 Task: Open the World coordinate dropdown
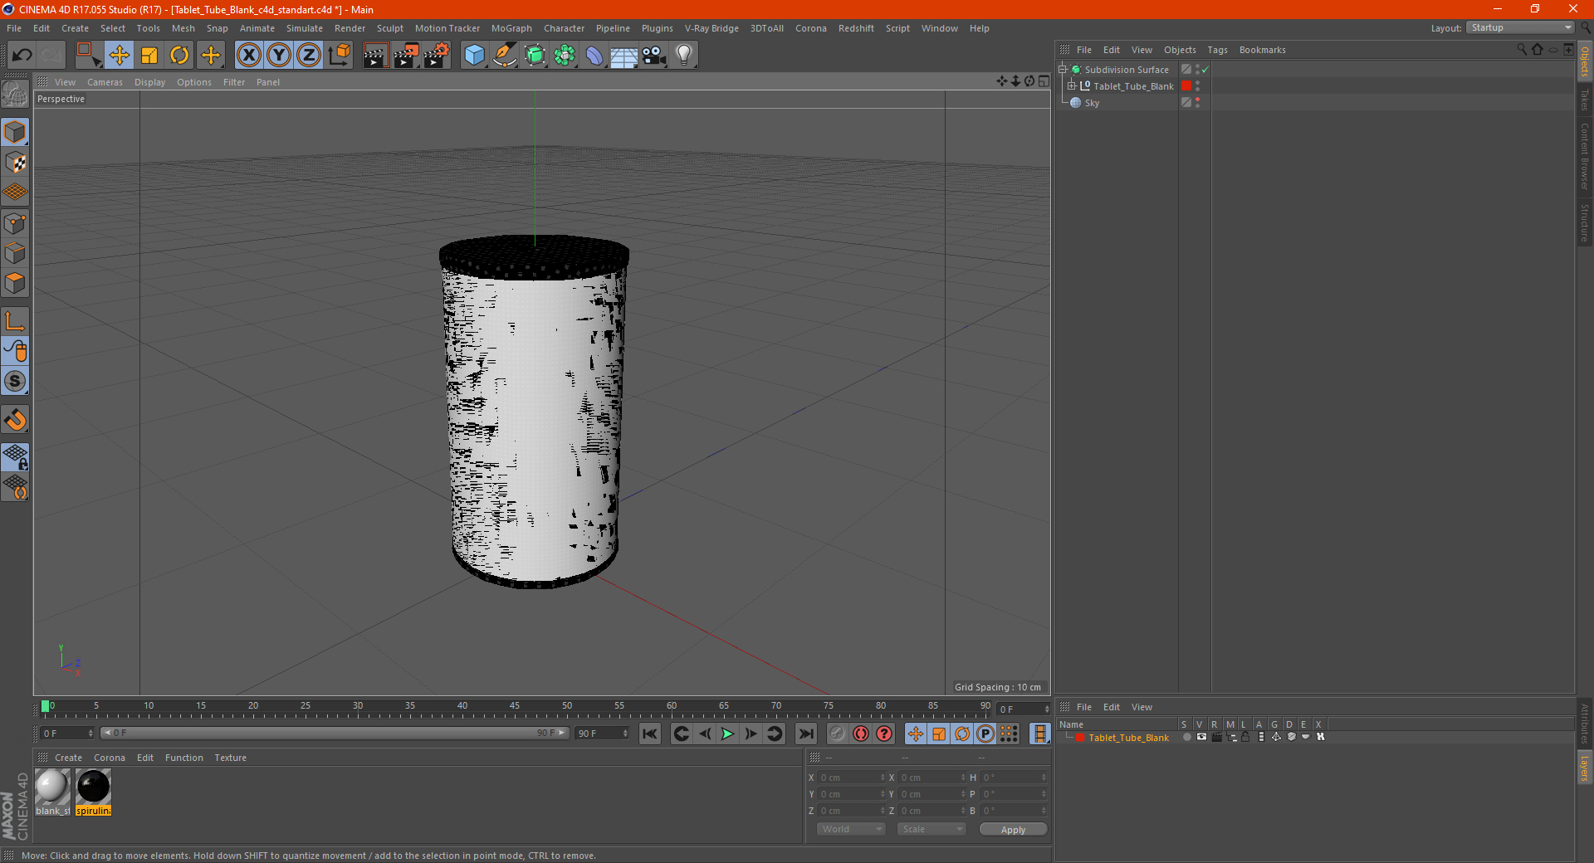click(x=851, y=829)
